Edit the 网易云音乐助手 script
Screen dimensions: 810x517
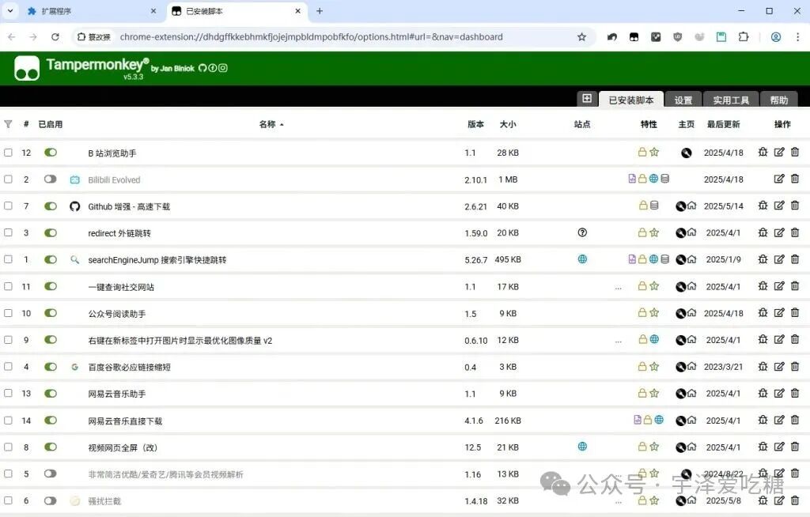point(779,394)
